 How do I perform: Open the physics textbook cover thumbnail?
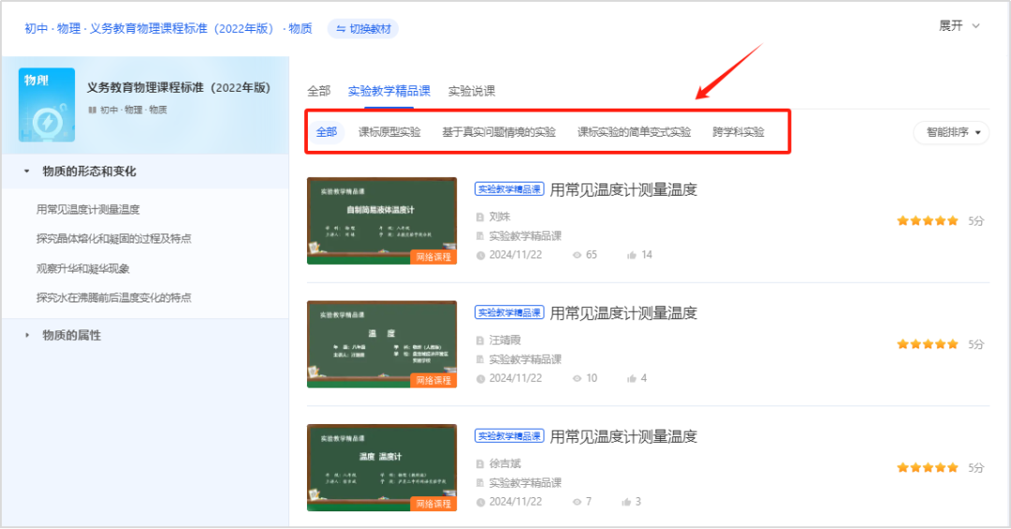[47, 105]
